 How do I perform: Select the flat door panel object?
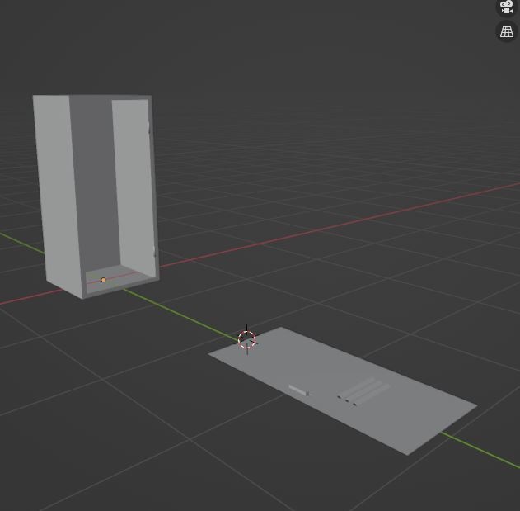coord(342,390)
